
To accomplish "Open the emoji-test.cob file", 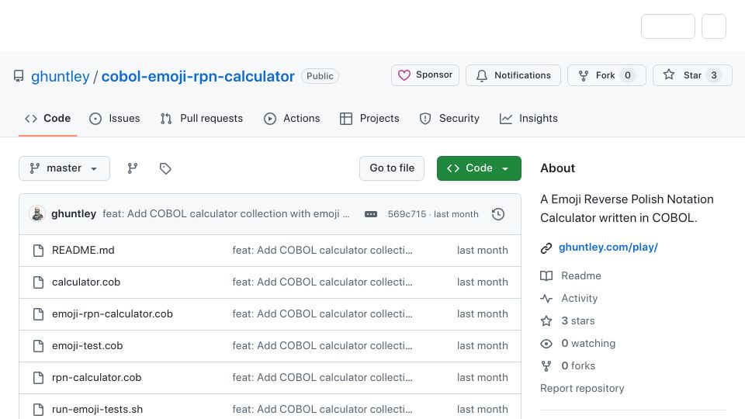I will [x=88, y=346].
